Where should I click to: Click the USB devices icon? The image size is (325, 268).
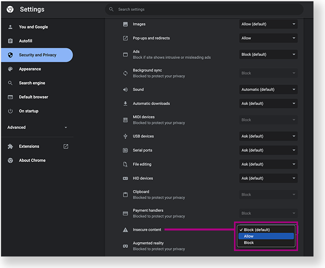(125, 136)
